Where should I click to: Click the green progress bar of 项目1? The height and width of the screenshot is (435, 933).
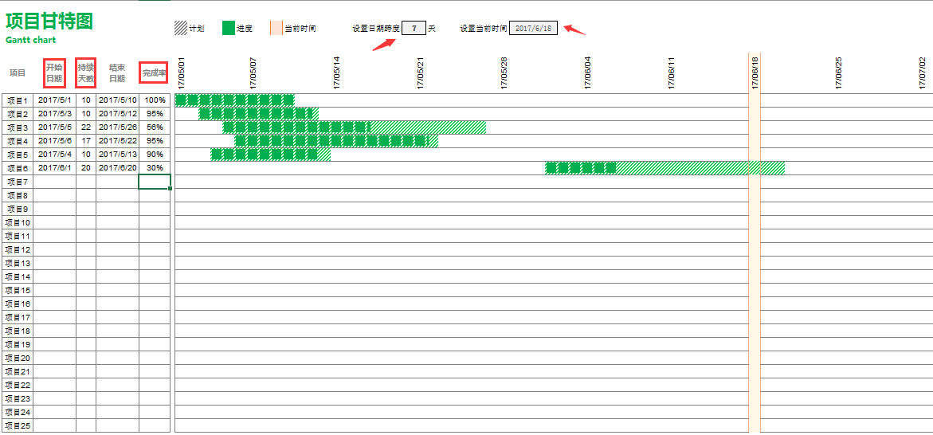click(x=235, y=100)
